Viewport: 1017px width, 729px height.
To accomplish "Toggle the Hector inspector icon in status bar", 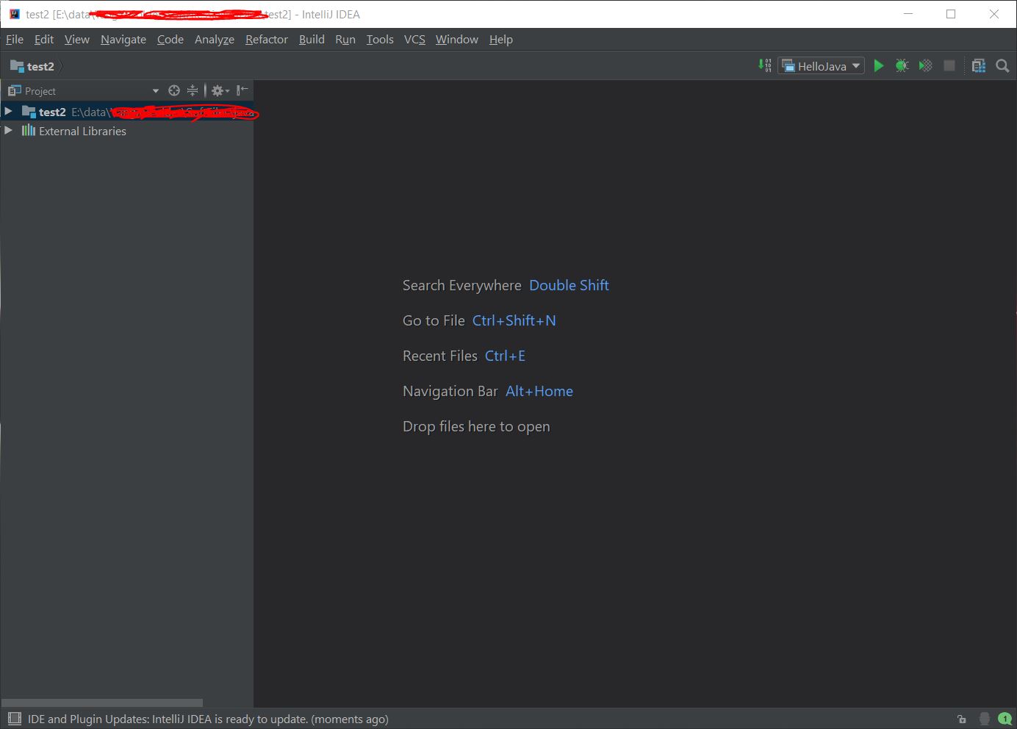I will coord(985,719).
